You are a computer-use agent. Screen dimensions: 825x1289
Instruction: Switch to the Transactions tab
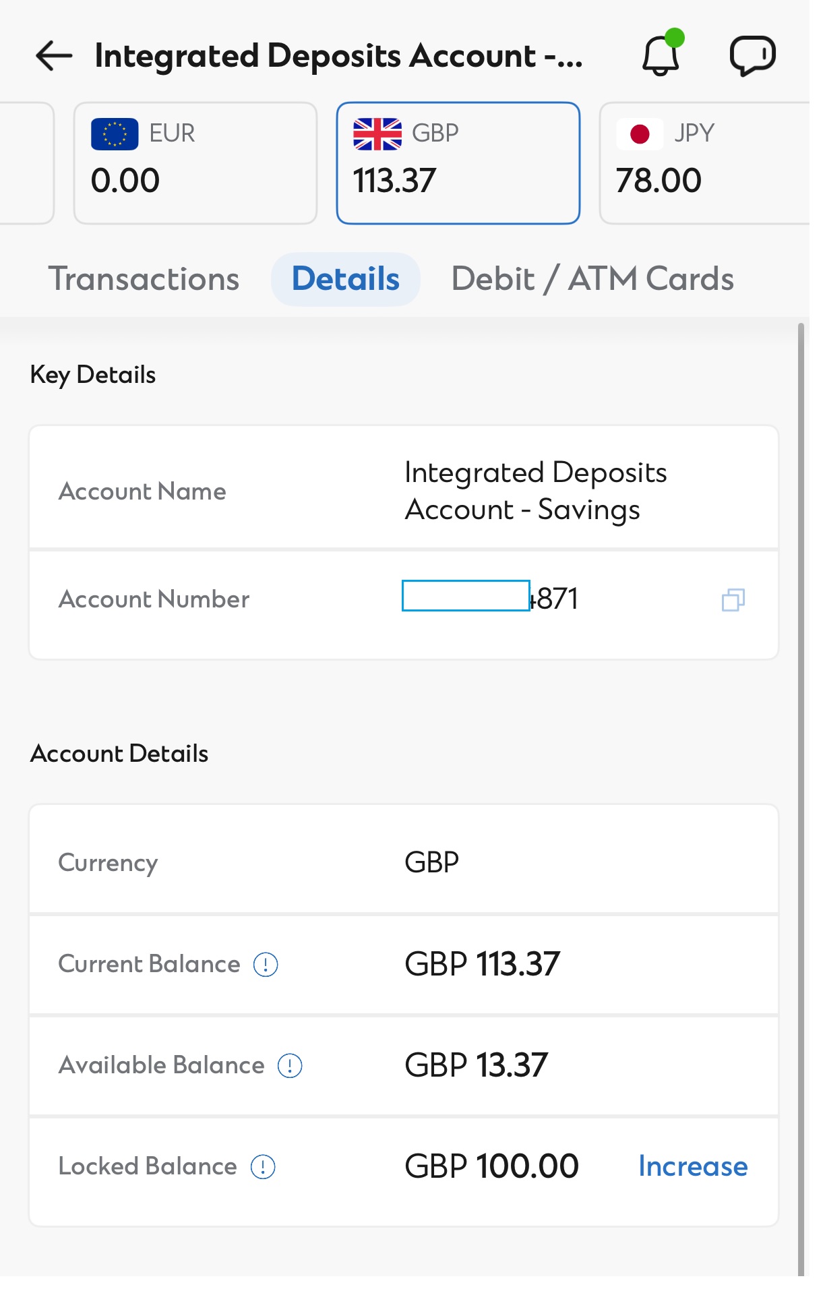(144, 279)
